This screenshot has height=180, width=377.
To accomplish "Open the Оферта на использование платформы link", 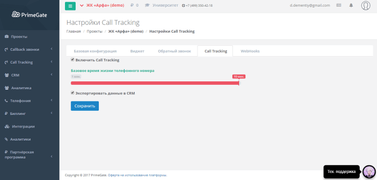I will [x=138, y=175].
